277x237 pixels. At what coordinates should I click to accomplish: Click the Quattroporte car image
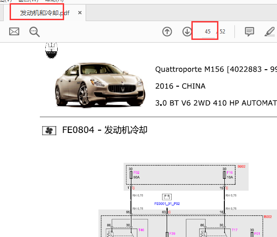pos(100,85)
